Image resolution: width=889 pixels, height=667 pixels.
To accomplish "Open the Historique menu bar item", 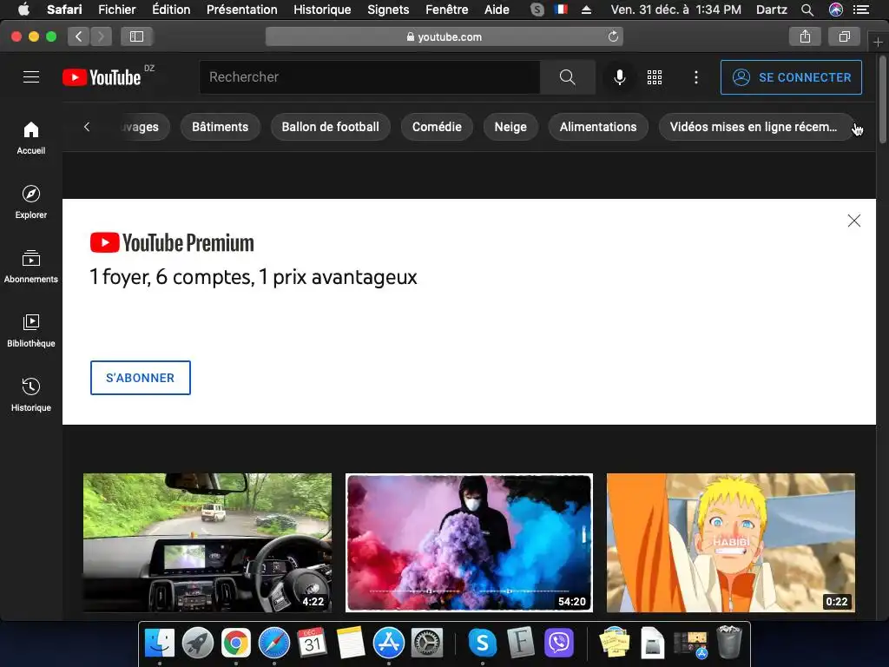I will 322,10.
